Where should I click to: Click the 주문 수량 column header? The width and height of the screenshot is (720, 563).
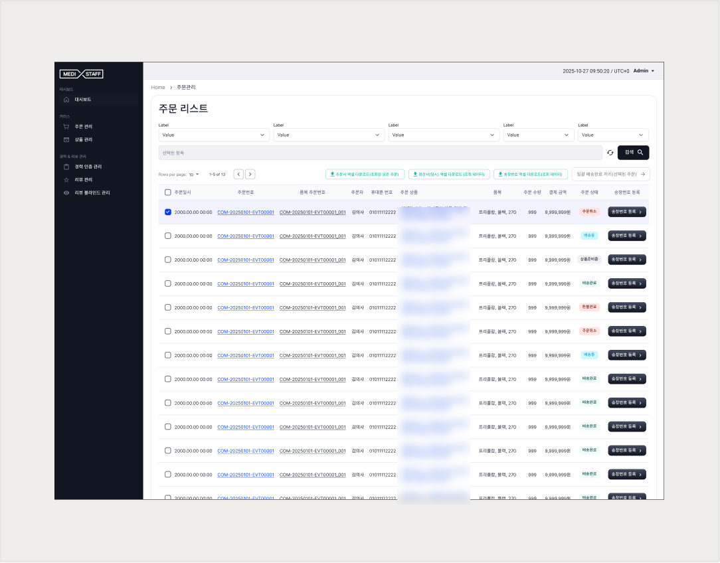532,193
